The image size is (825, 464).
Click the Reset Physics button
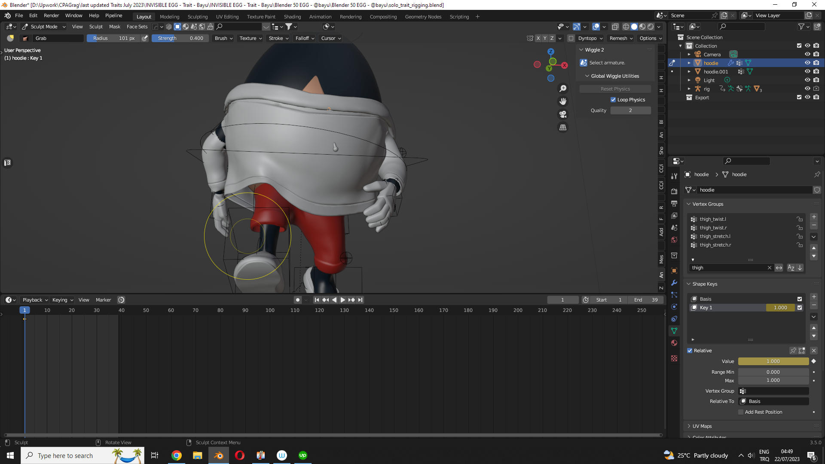(615, 89)
